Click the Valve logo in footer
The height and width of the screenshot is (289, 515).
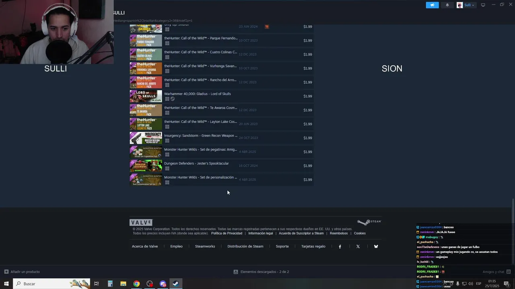click(141, 222)
